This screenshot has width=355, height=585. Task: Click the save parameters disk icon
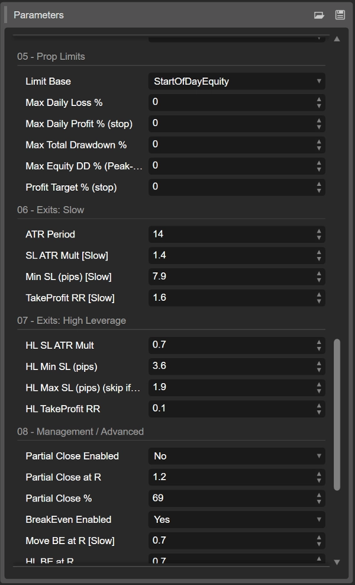(340, 15)
